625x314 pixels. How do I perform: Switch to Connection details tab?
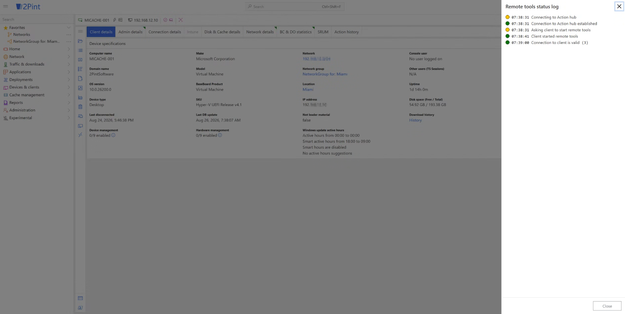point(165,32)
